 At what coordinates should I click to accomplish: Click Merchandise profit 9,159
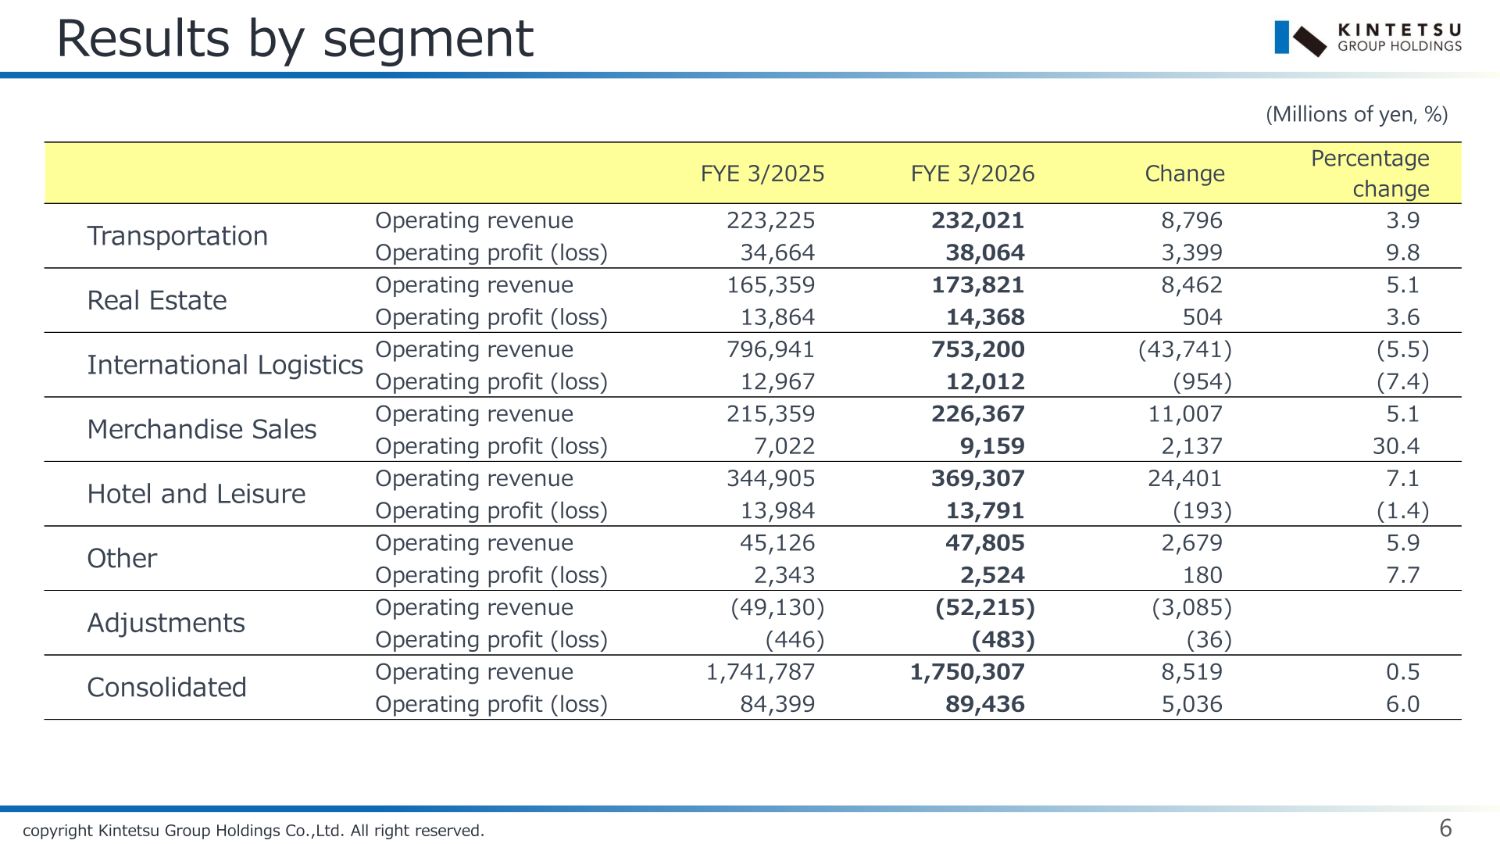(992, 446)
